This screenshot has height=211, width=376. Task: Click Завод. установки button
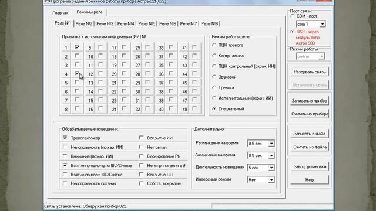pos(310,166)
